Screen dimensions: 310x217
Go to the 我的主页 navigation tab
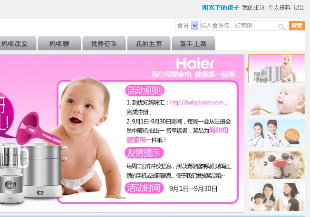pos(149,43)
